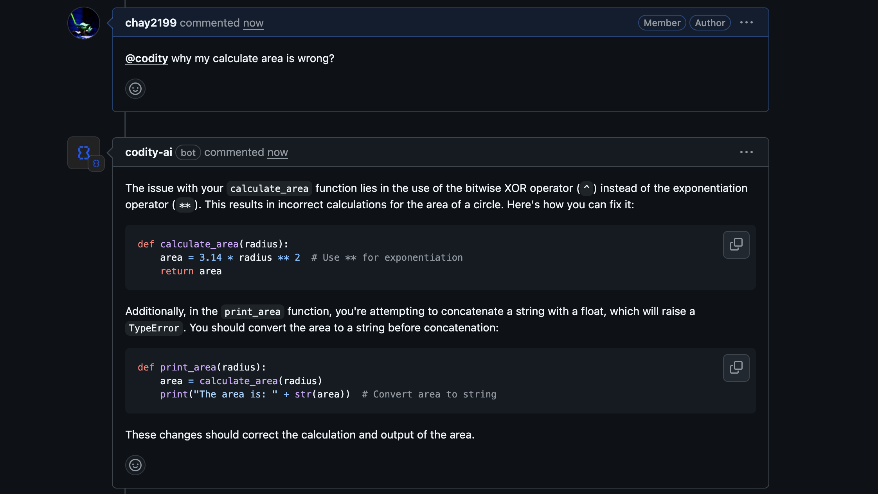This screenshot has width=878, height=494.
Task: Click the 'bot' label next to codity-ai
Action: tap(188, 152)
